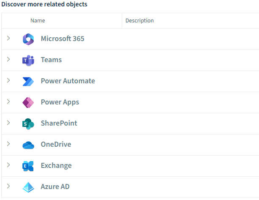Click the Azure AD pyramid icon
The image size is (259, 200).
point(28,187)
